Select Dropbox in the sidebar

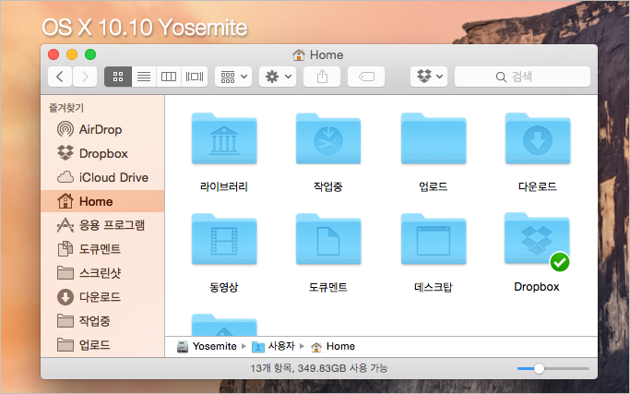pyautogui.click(x=102, y=153)
